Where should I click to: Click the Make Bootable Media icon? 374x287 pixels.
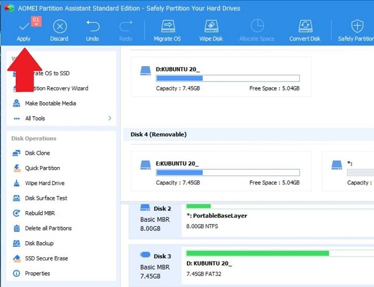[16, 104]
